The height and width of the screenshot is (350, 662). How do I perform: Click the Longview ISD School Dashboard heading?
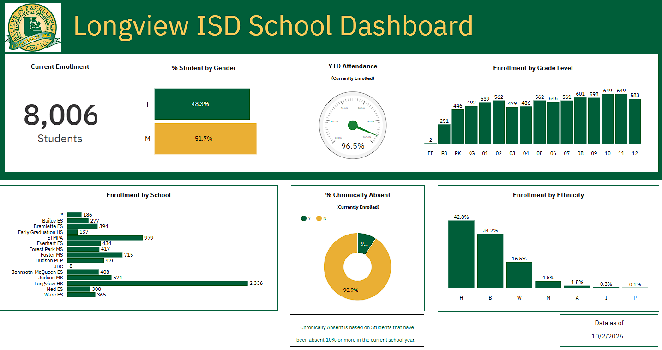click(273, 26)
